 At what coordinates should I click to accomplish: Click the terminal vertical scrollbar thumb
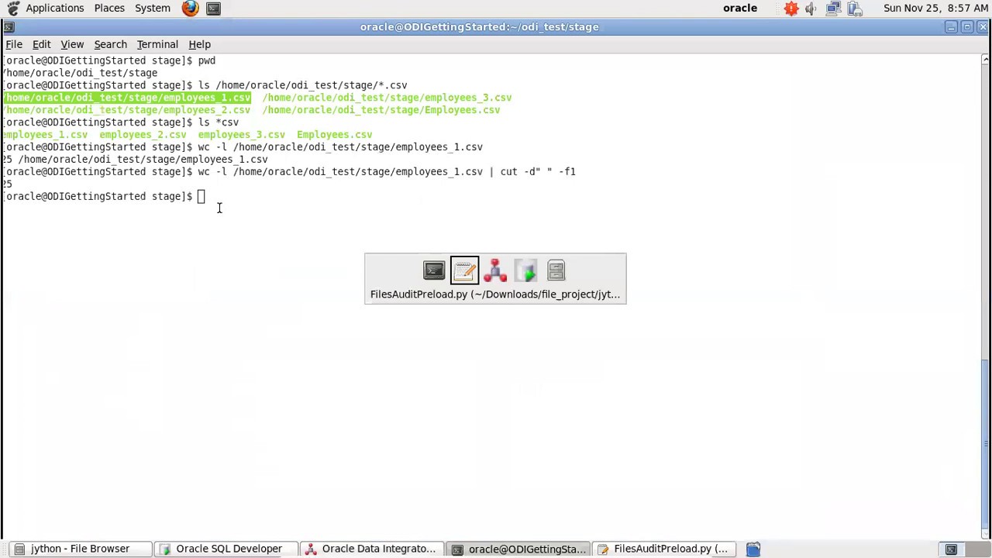click(x=985, y=443)
